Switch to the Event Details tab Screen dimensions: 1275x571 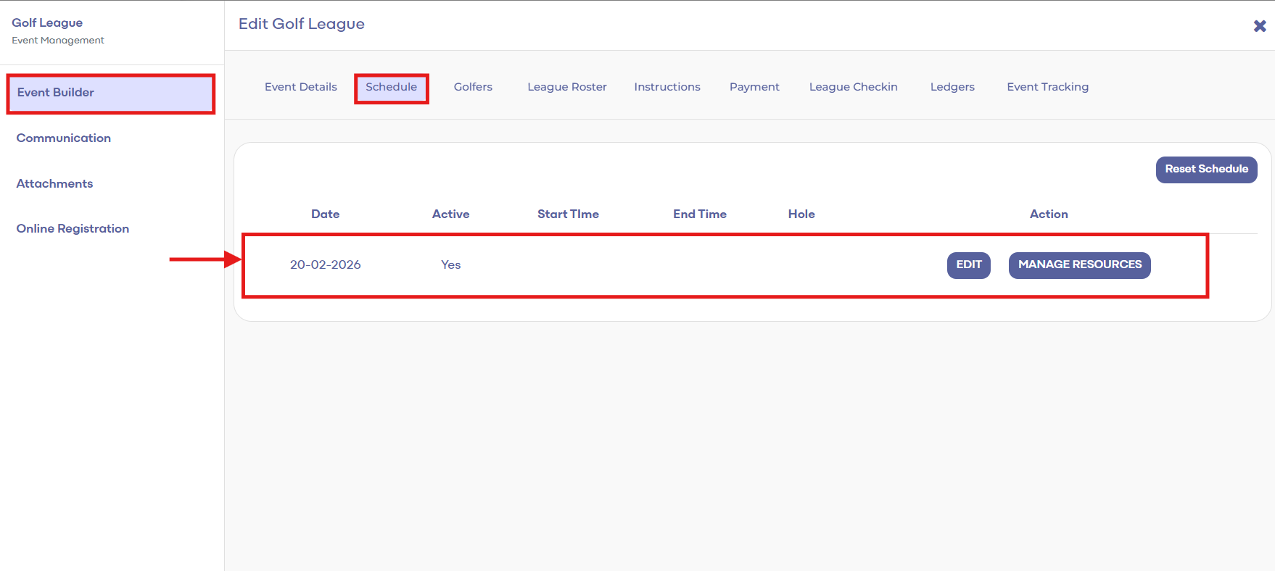pos(300,87)
